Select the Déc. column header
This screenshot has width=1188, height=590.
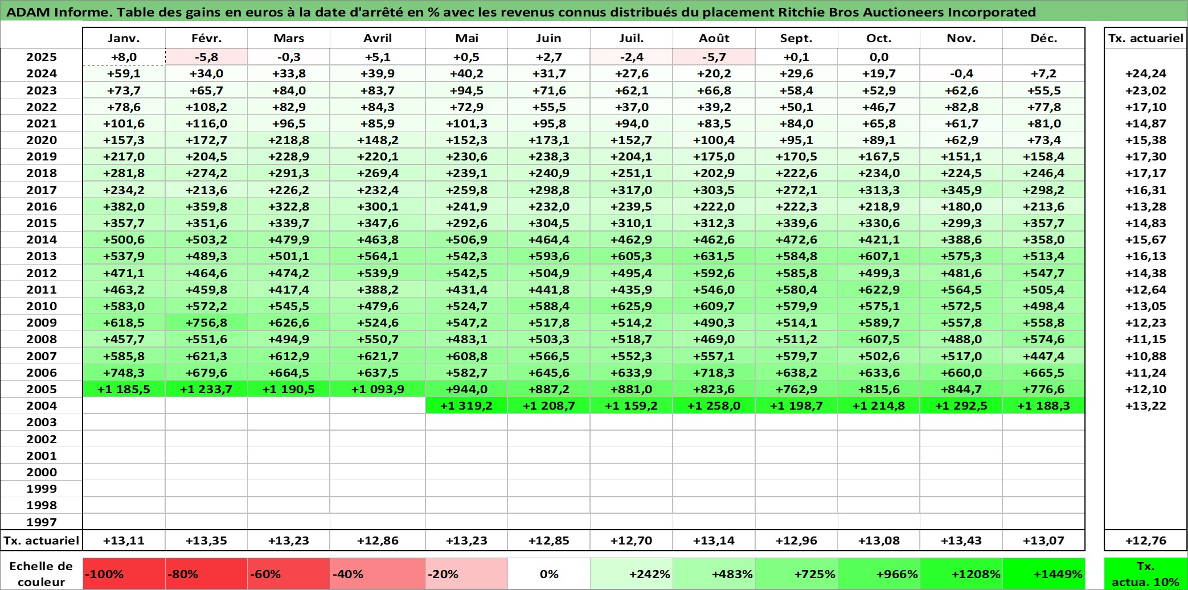[x=1043, y=38]
